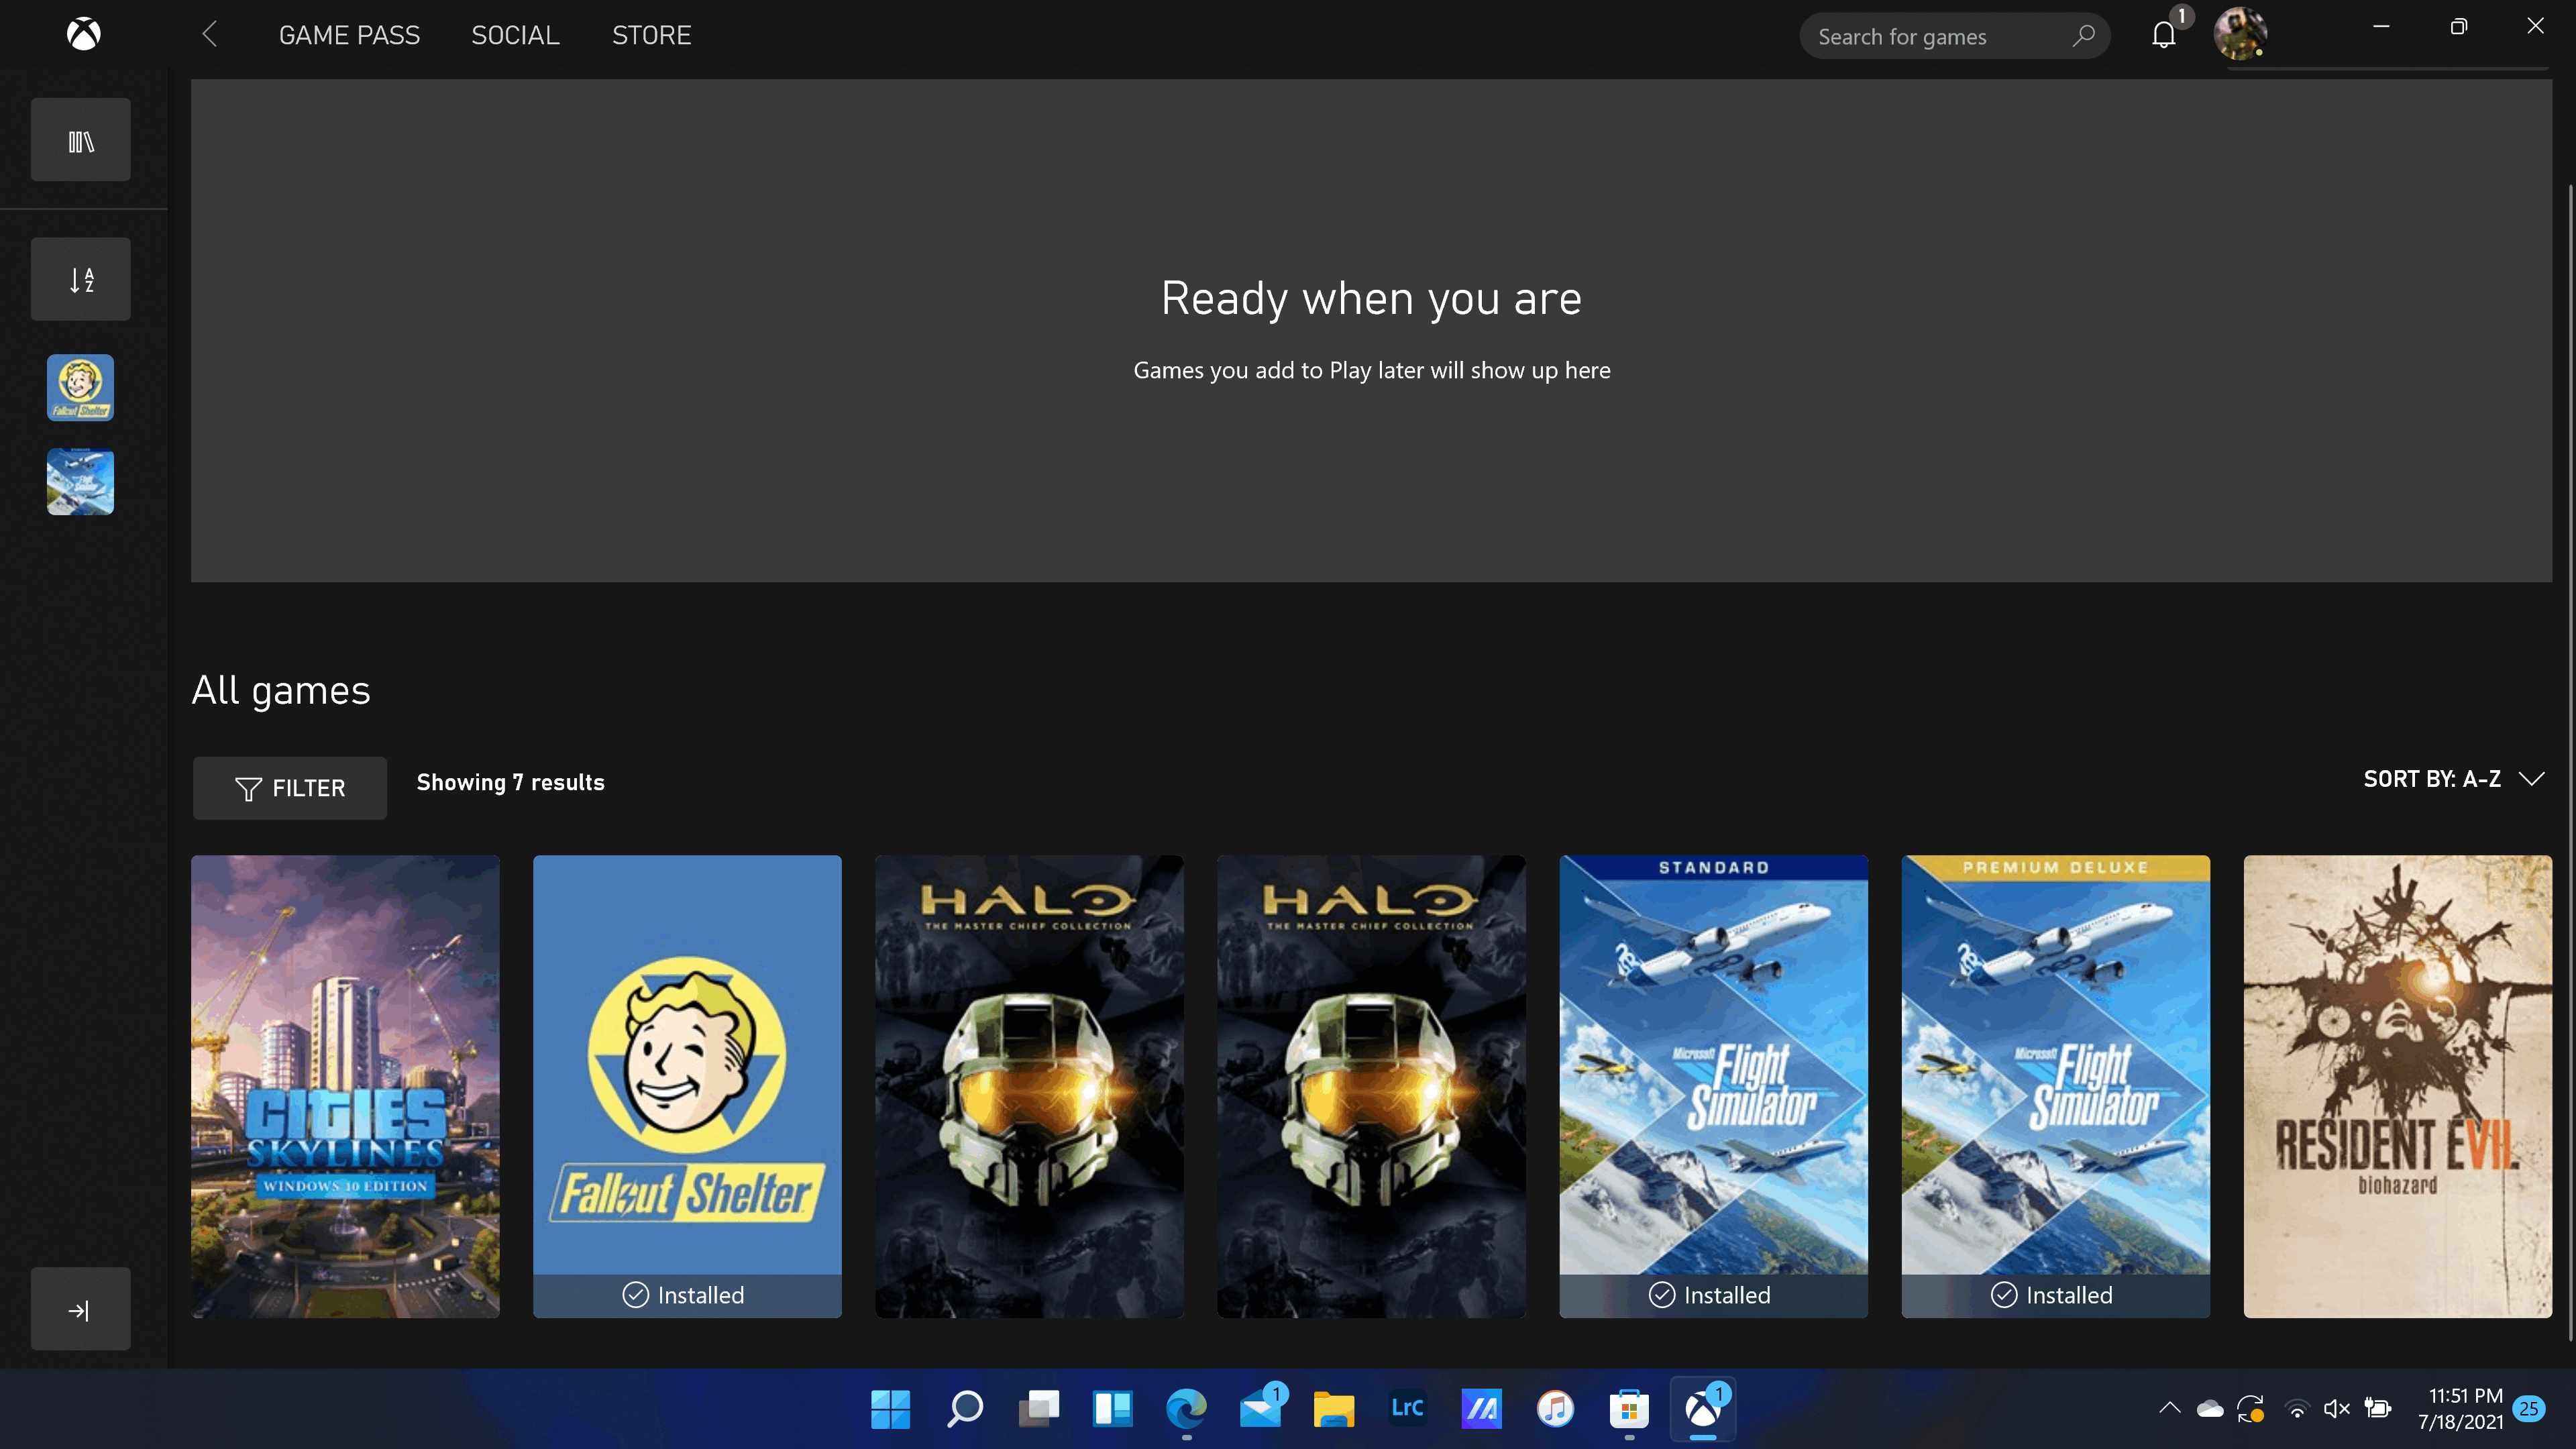Open notifications bell

click(2164, 35)
